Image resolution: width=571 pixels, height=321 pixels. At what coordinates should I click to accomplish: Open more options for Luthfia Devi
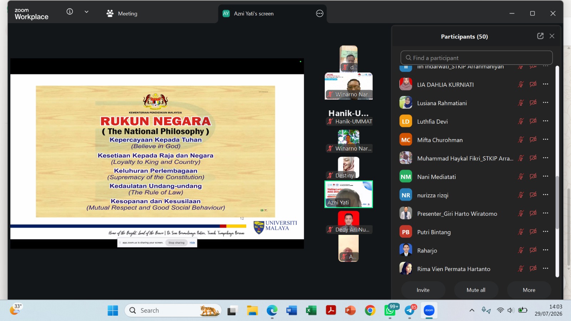tap(546, 121)
